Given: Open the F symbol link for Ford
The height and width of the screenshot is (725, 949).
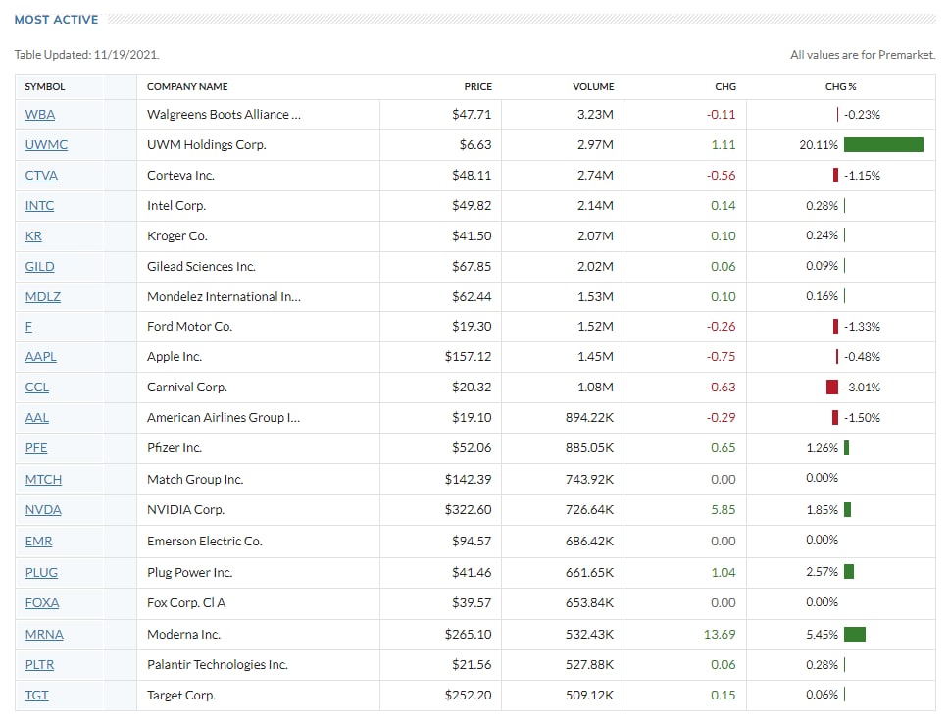Looking at the screenshot, I should (x=28, y=327).
